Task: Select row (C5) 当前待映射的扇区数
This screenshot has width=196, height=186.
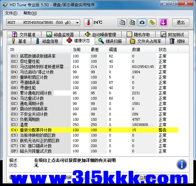Action: pos(94,135)
